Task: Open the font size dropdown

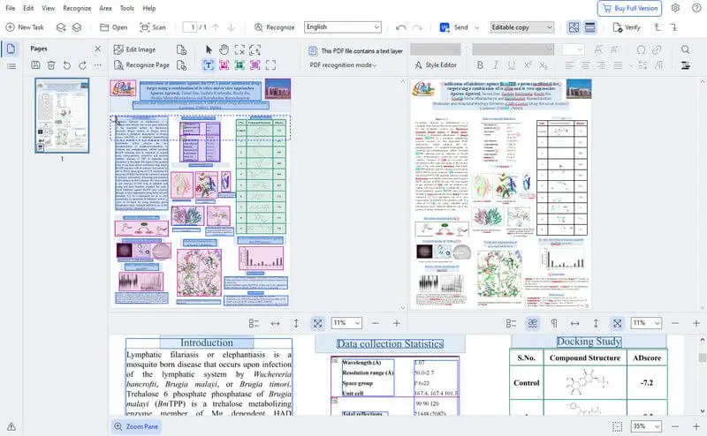Action: (x=573, y=49)
